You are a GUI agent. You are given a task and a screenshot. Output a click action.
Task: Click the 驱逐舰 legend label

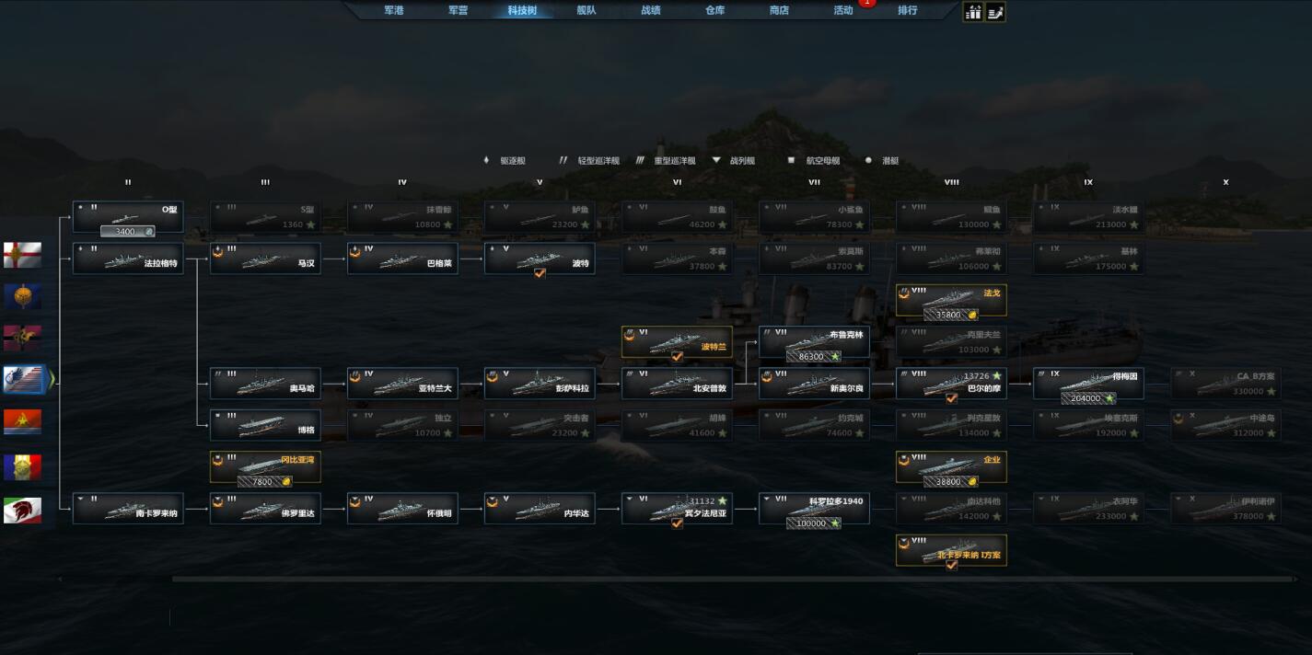[513, 160]
